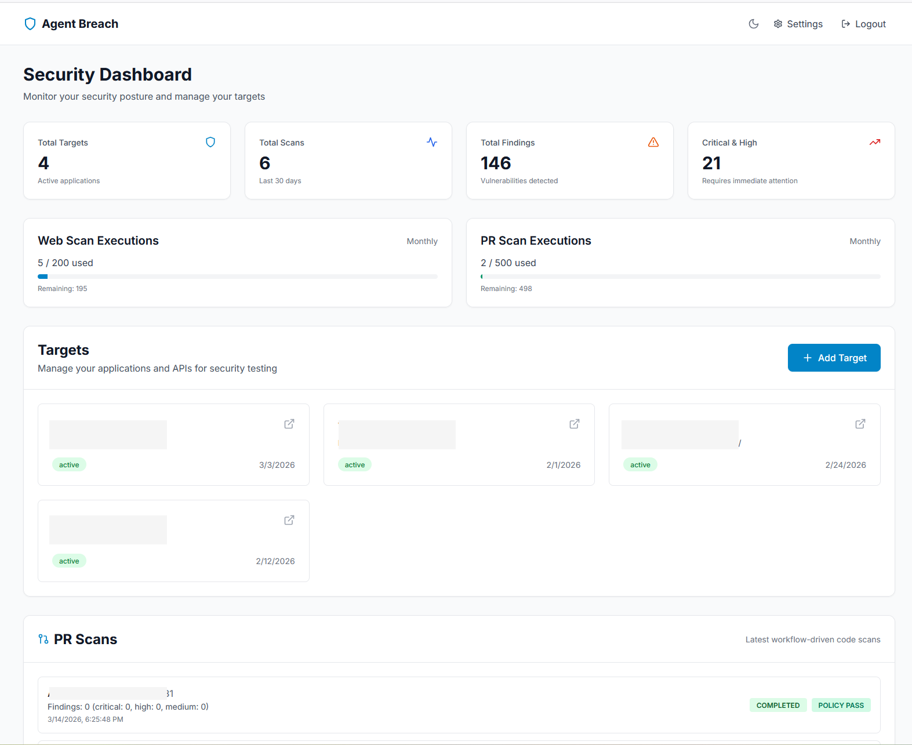Click the POLICY PASS badge
Viewport: 912px width, 745px height.
(841, 705)
